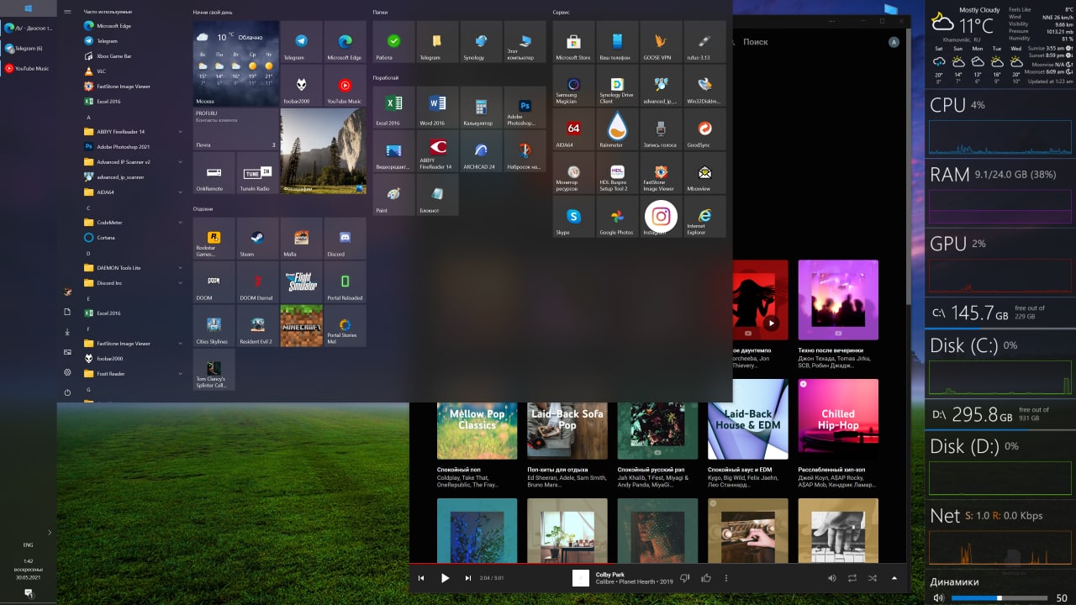Screen dimensions: 1076x605
Task: Open Documents from the Start menu sidebar
Action: (67, 312)
